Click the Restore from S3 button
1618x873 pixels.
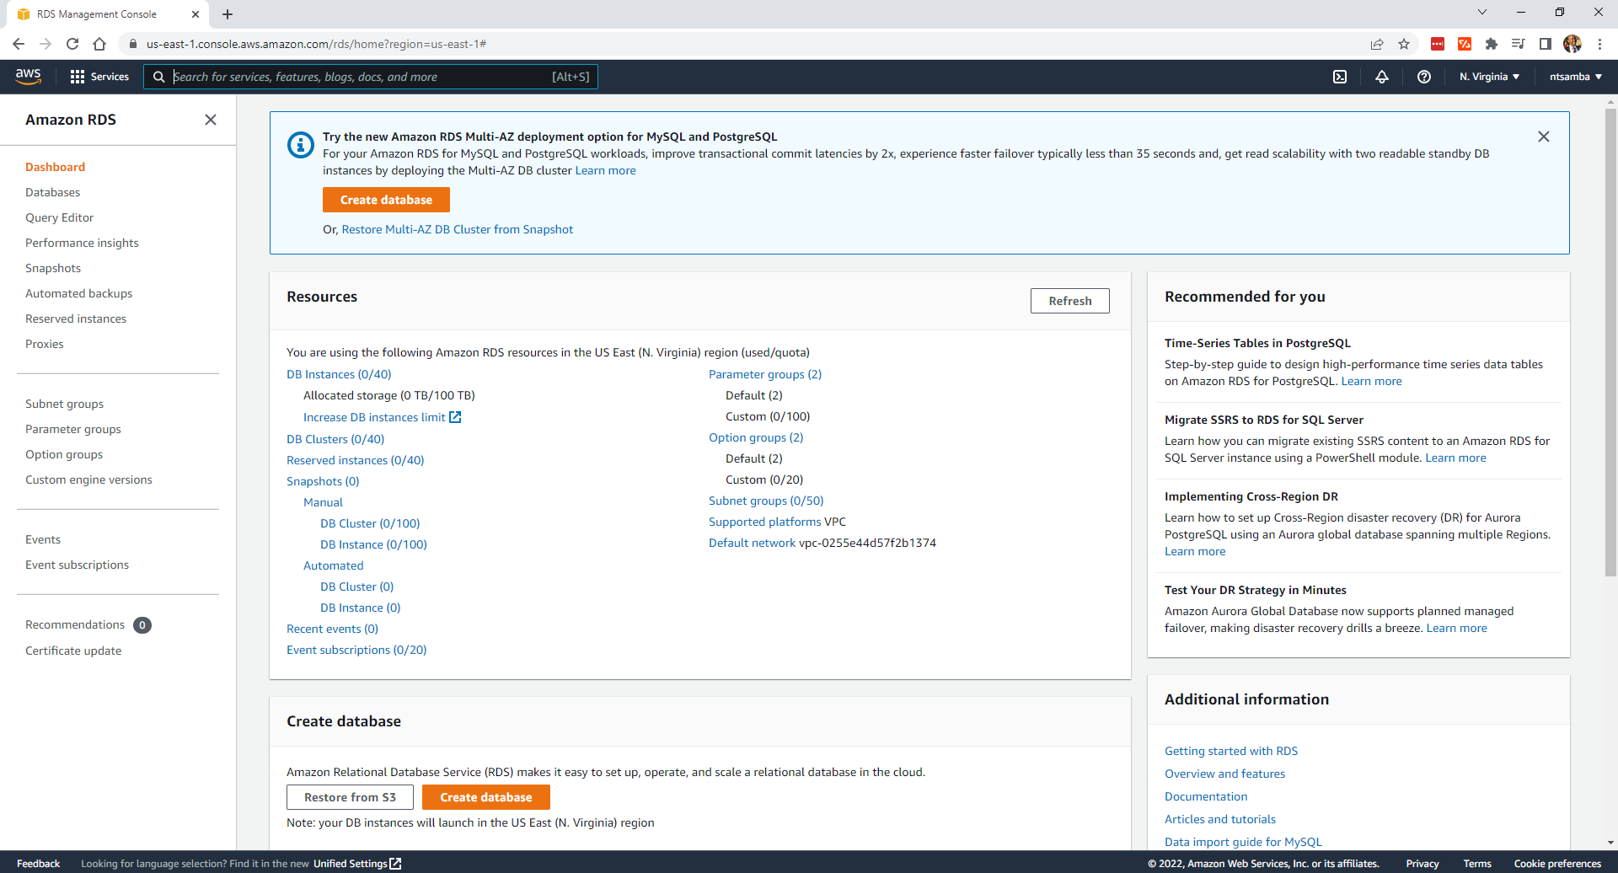(350, 797)
